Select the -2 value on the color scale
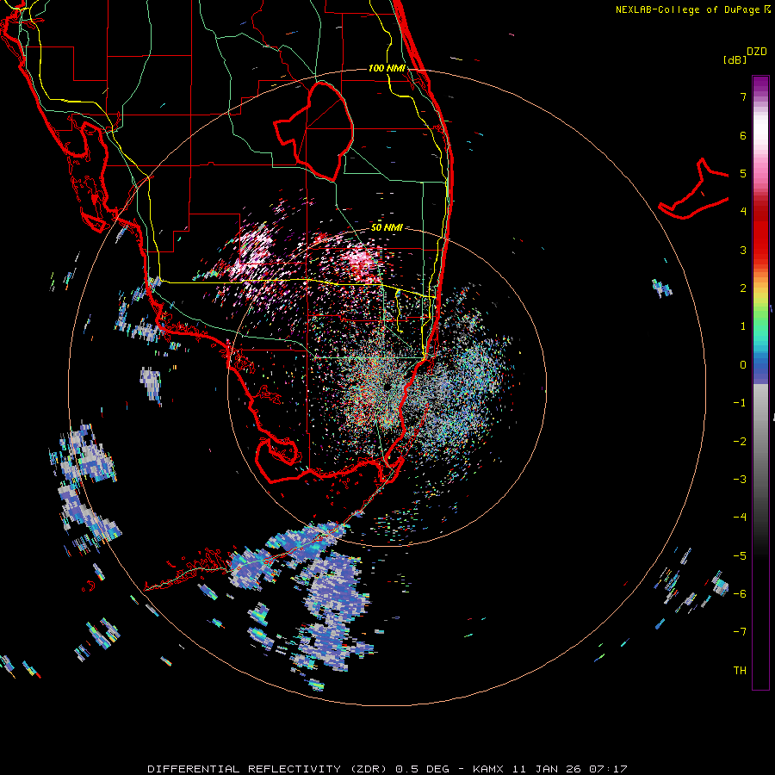The width and height of the screenshot is (775, 775). 740,442
